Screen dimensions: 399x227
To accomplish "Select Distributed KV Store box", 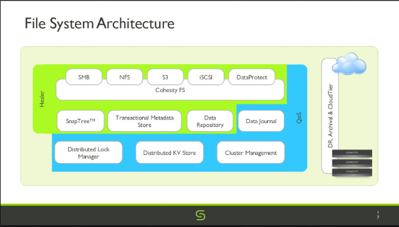I will pos(170,152).
